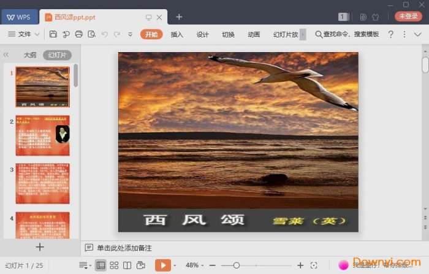
Task: Select the 幻灯片放映 ribbon tab
Action: (286, 34)
